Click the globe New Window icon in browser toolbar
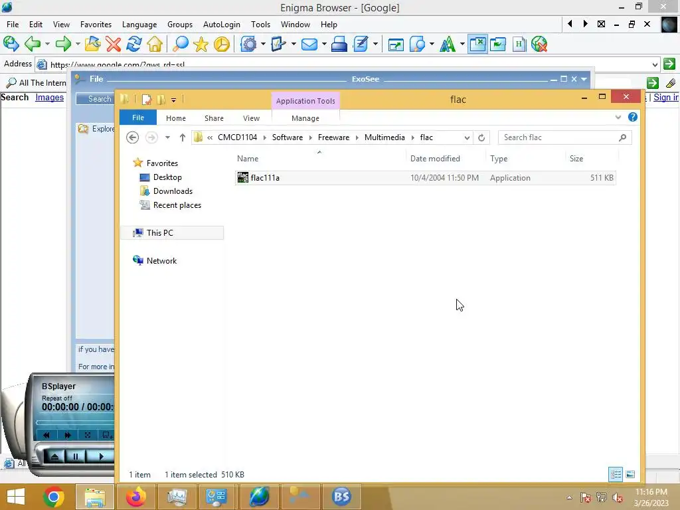This screenshot has width=680, height=510. (x=11, y=44)
